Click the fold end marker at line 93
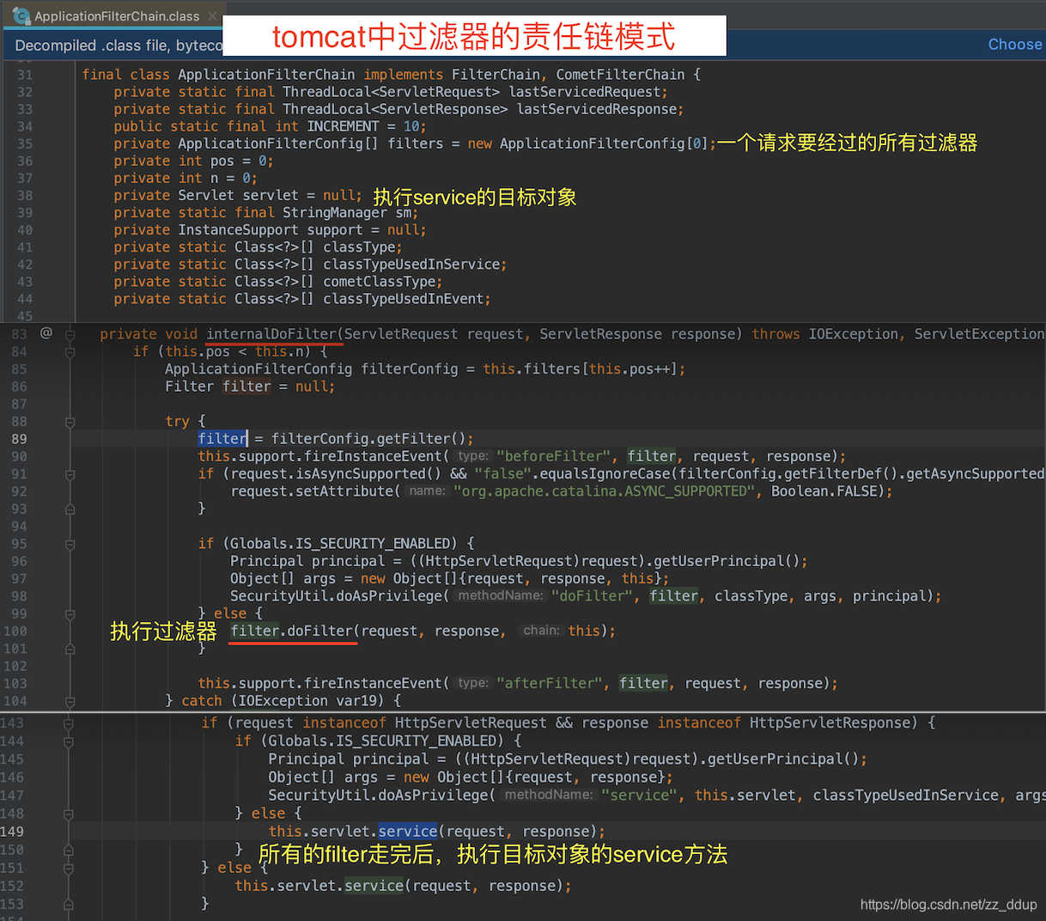This screenshot has width=1046, height=921. click(x=70, y=509)
